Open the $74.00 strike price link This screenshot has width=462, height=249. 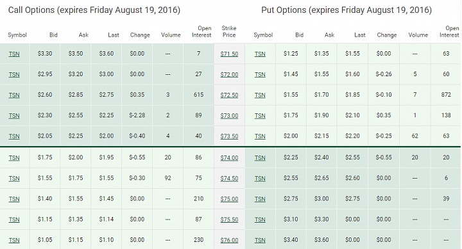(x=229, y=158)
